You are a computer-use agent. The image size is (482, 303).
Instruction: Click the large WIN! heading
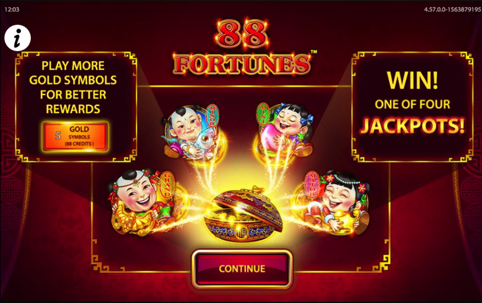click(412, 80)
